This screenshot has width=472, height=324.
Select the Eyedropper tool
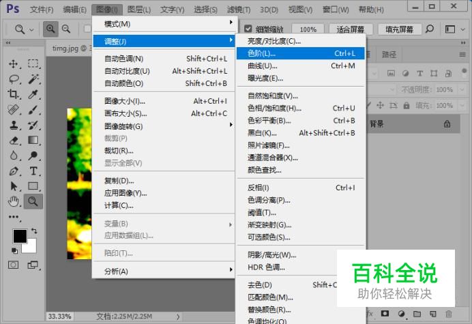point(33,94)
